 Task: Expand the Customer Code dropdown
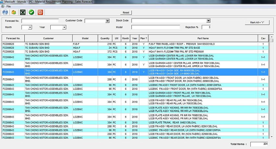107,21
